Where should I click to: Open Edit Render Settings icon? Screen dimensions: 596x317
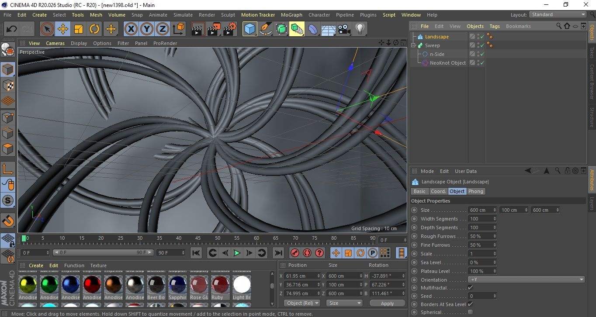[x=230, y=29]
